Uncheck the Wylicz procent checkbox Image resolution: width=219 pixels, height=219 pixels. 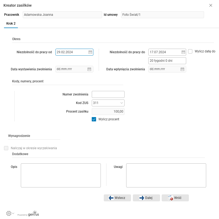point(94,119)
